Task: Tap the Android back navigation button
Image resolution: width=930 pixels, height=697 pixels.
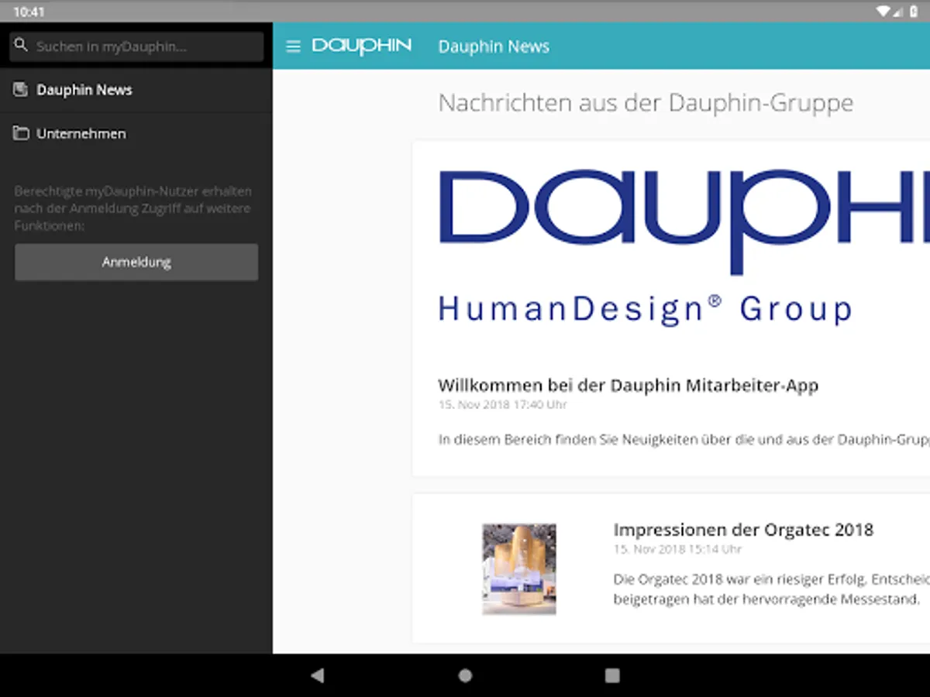Action: (317, 675)
